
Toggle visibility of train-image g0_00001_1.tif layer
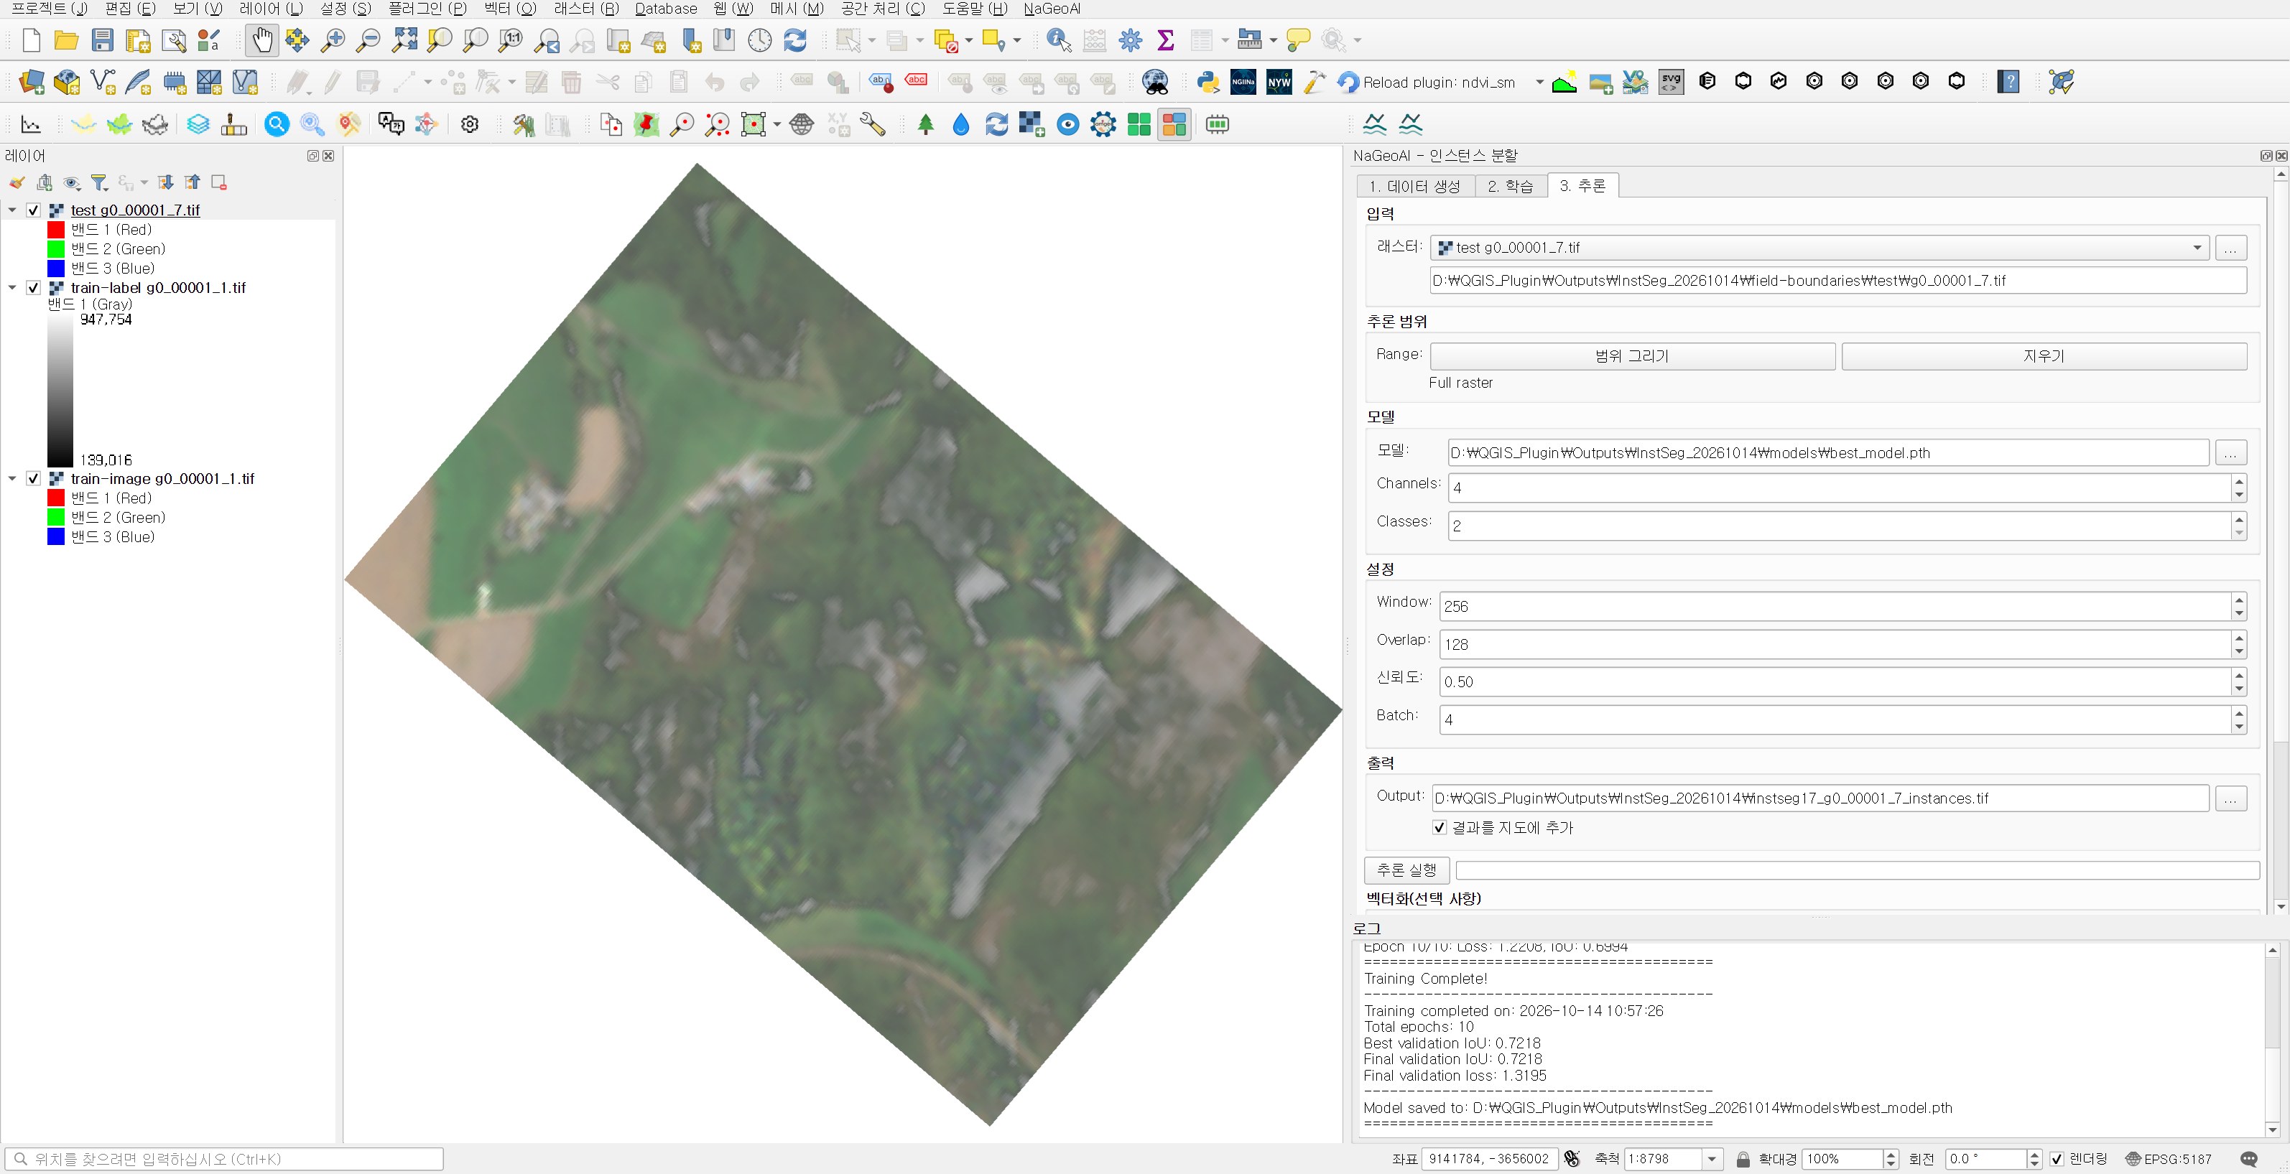point(34,479)
